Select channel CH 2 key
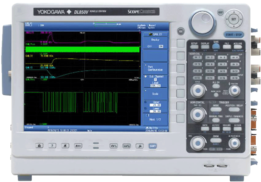This screenshot has height=182, width=261. pos(210,57)
